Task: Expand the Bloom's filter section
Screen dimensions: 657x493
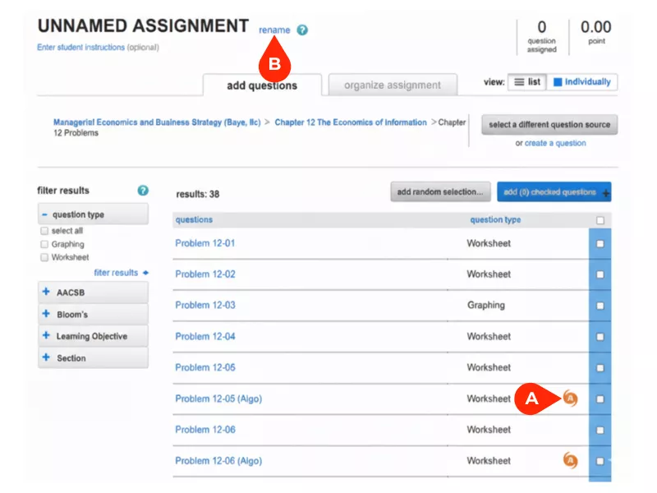Action: [45, 314]
